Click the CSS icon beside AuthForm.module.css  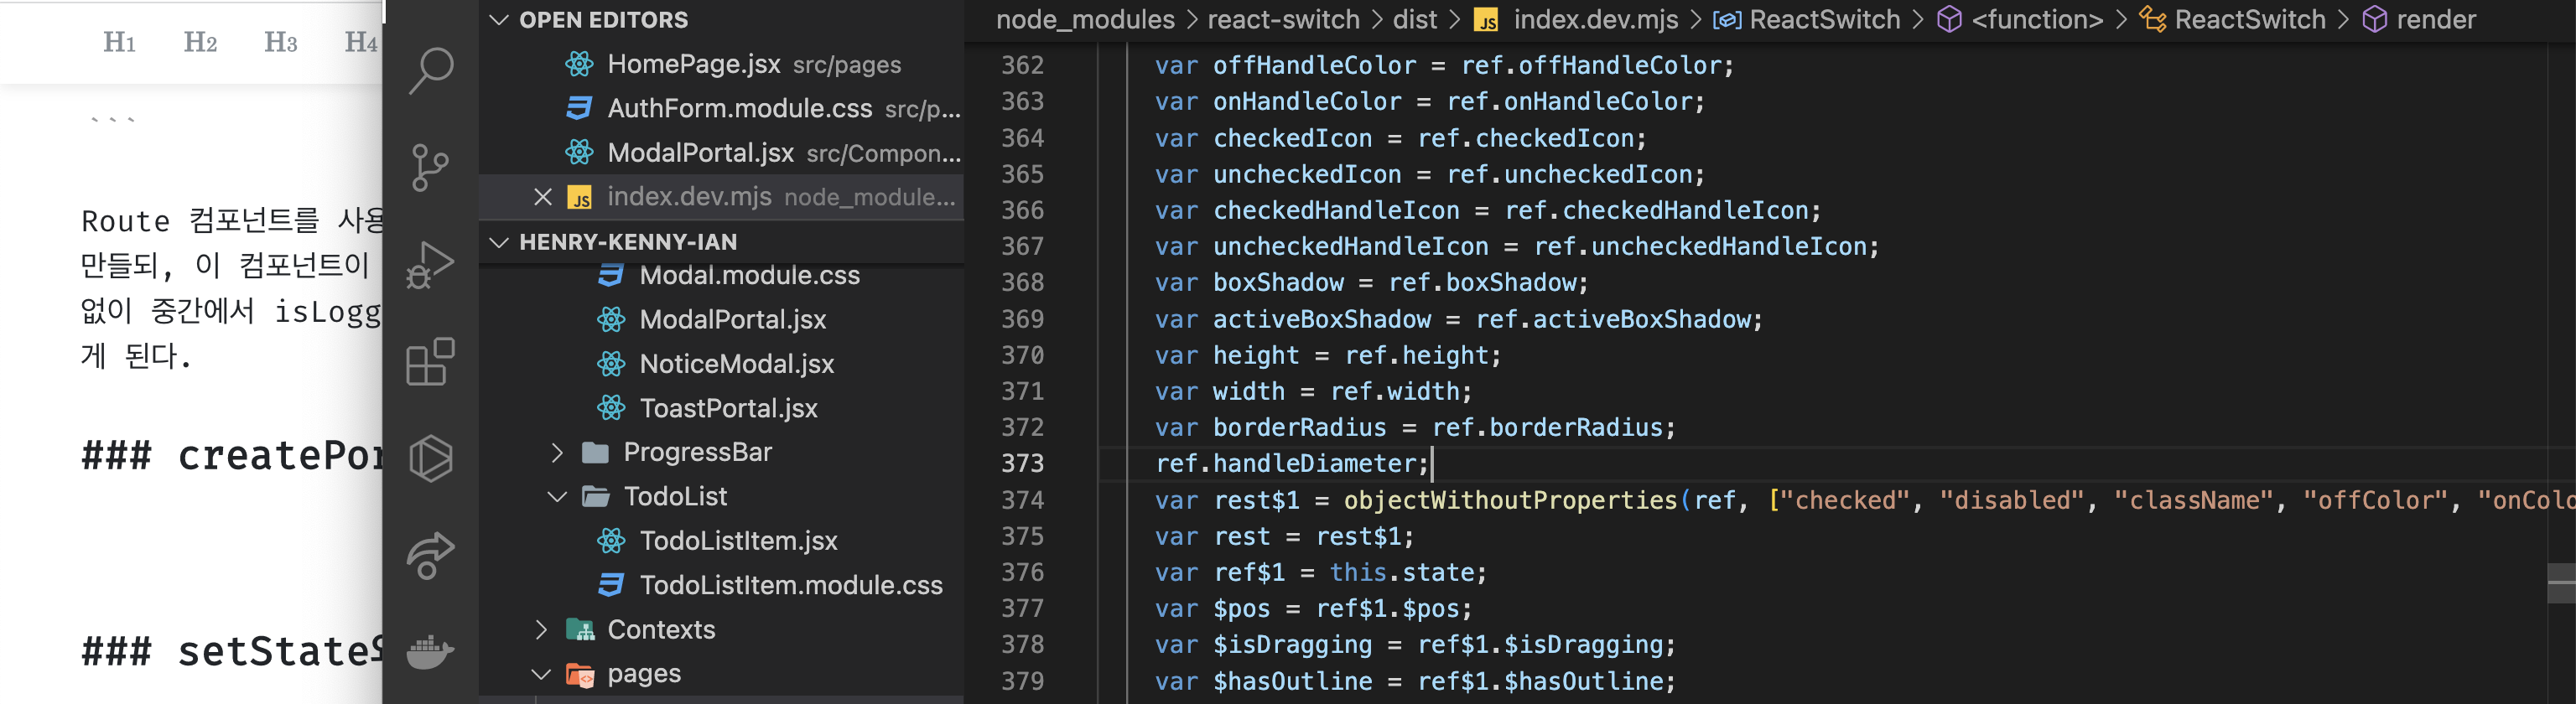click(579, 108)
